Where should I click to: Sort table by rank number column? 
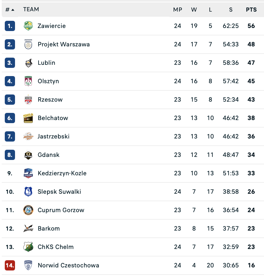pos(10,10)
